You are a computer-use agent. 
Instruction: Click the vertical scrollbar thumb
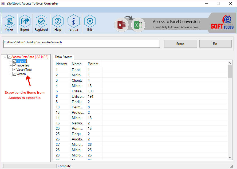click(230, 72)
